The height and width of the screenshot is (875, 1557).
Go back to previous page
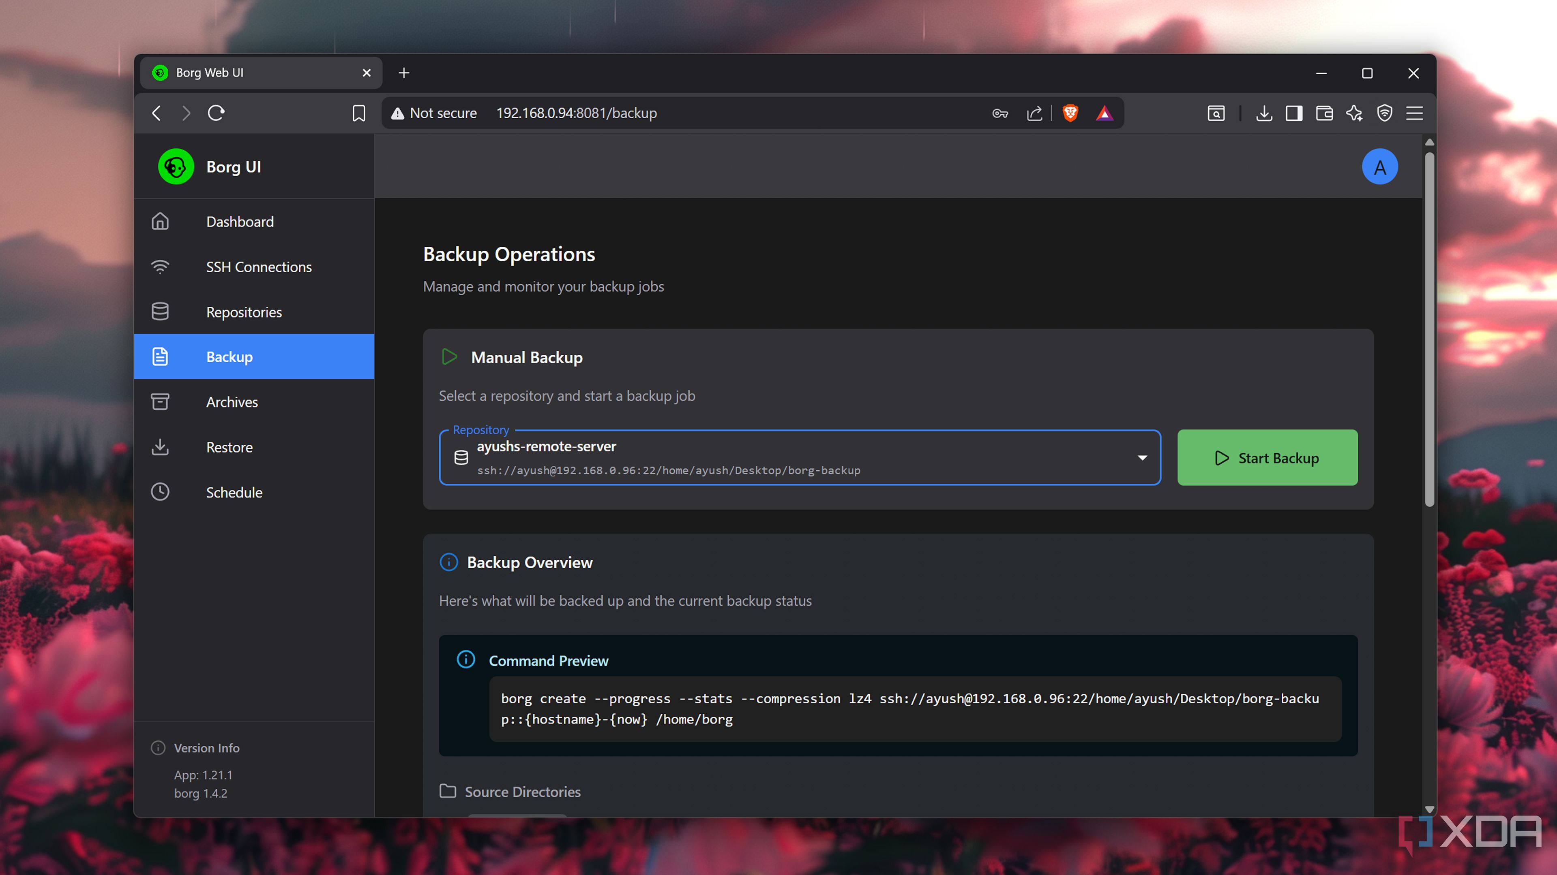click(157, 113)
